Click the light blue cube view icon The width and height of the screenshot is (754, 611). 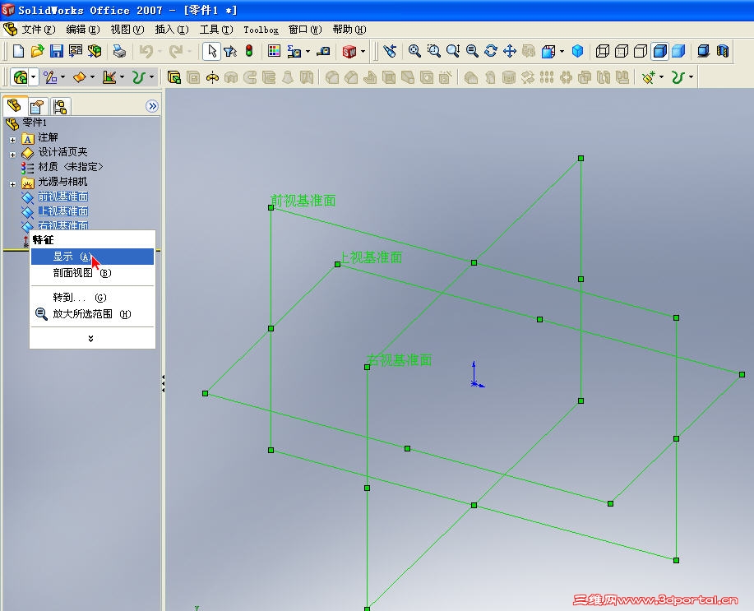pos(577,51)
